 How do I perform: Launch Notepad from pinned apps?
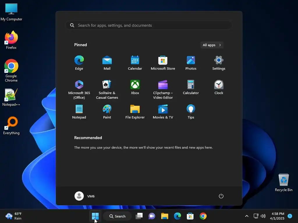(79, 112)
